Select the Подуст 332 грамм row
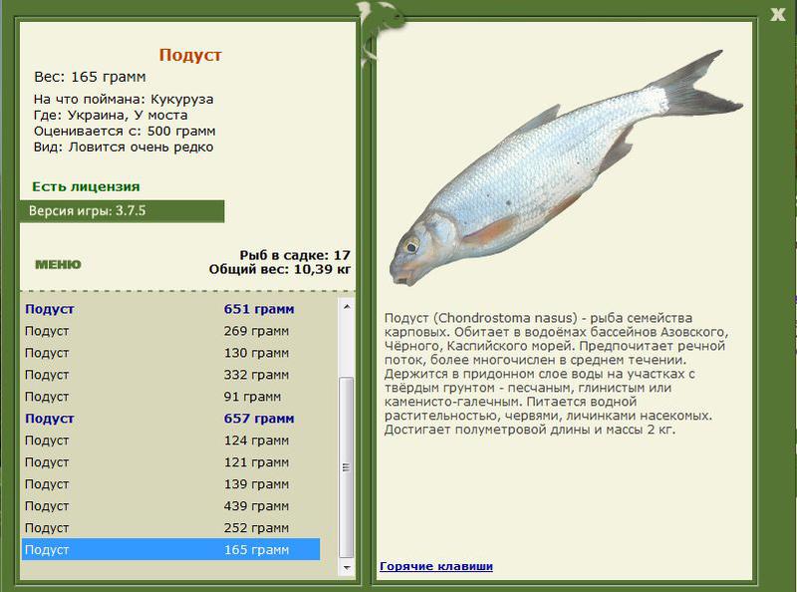This screenshot has height=592, width=797. click(170, 375)
